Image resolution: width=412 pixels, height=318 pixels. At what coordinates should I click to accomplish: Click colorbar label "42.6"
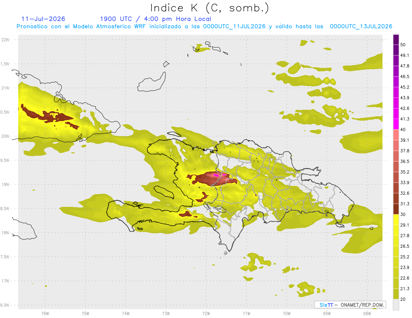click(x=405, y=108)
